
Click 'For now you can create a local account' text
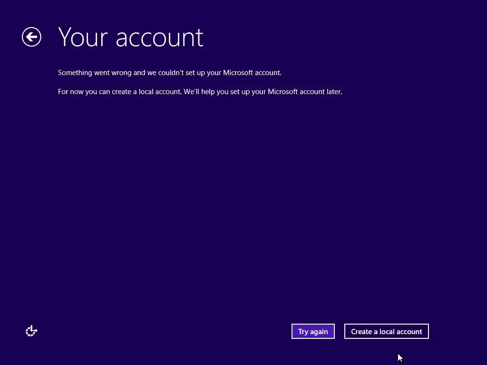click(x=200, y=92)
